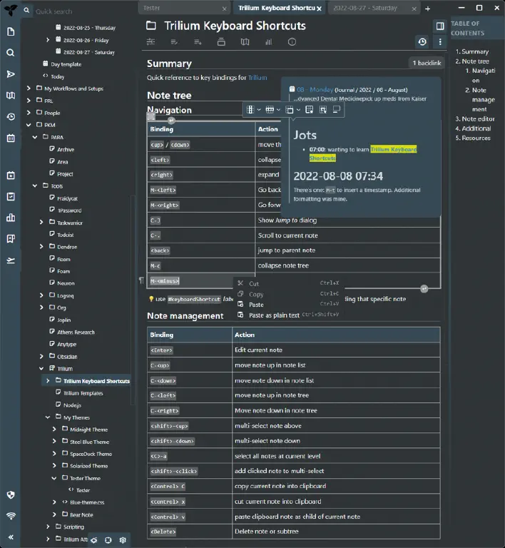Collapse the PARA tree node

pyautogui.click(x=35, y=137)
